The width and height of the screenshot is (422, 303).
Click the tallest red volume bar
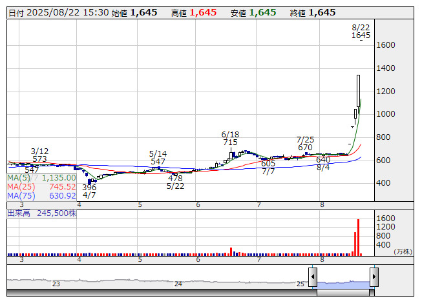coord(358,236)
